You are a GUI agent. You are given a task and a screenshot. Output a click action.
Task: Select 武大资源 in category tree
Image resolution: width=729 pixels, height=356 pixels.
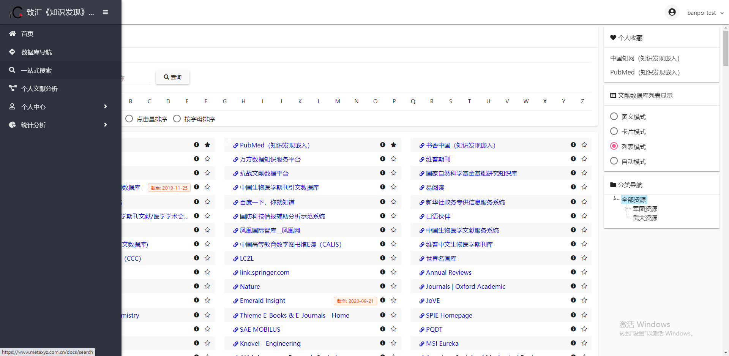(645, 218)
